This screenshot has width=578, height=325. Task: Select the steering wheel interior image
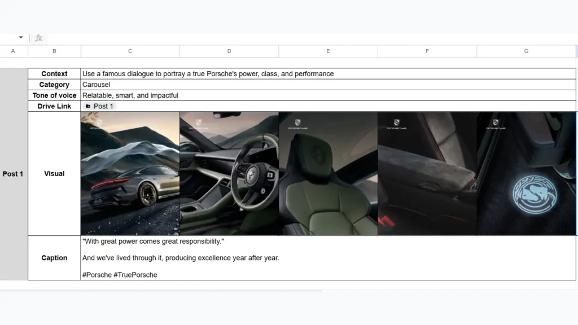click(x=229, y=174)
